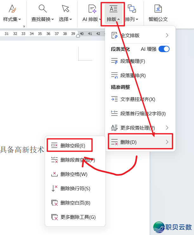The width and height of the screenshot is (194, 235).
Task: Choose 删除空格(W) in submenu
Action: 75,174
